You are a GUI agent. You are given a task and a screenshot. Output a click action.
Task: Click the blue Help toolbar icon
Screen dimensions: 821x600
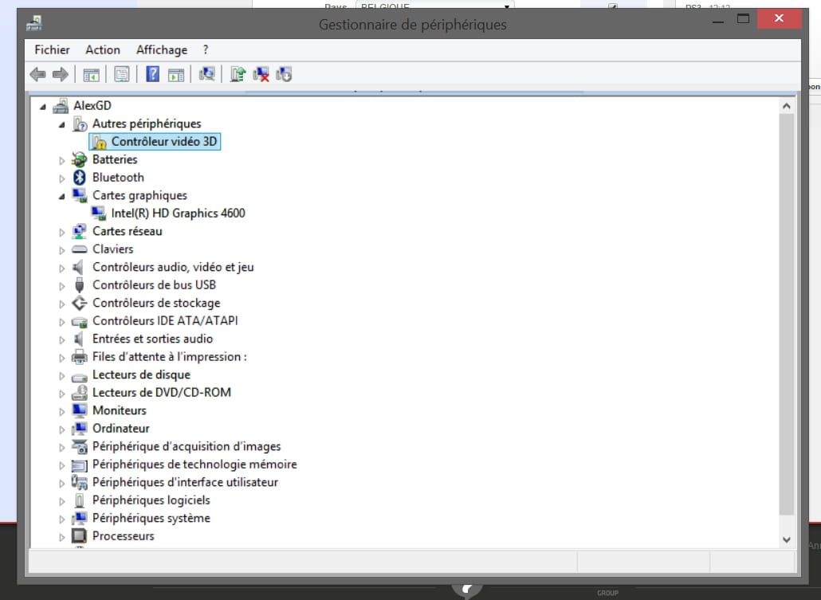(152, 74)
